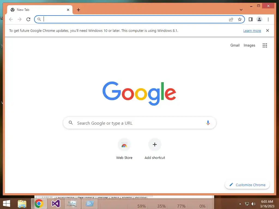Reload the current page
The image size is (279, 209).
[28, 19]
